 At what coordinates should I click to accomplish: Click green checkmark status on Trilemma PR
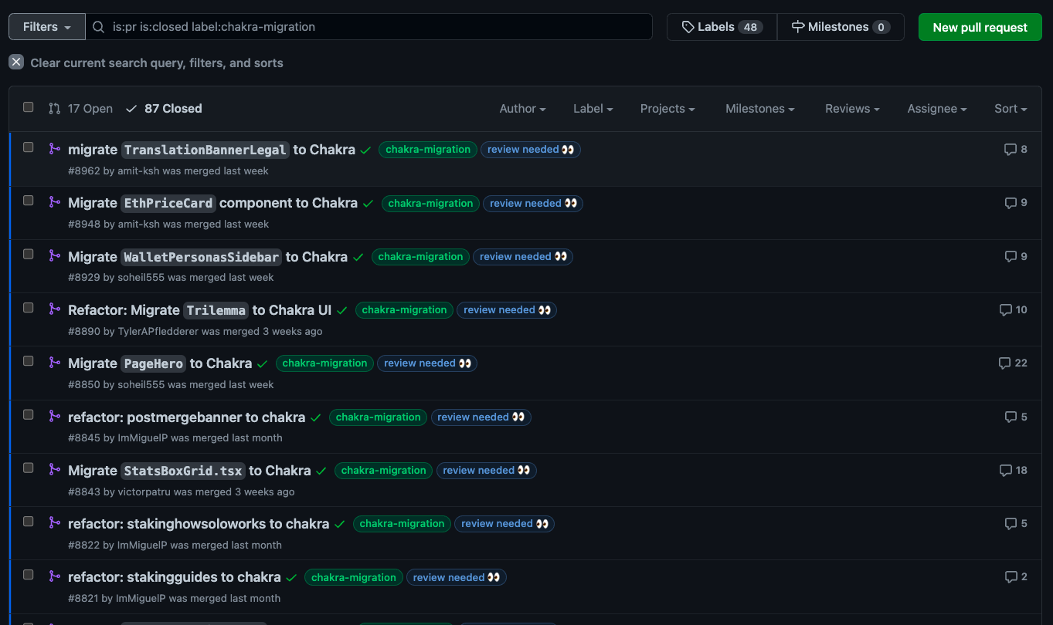(342, 310)
